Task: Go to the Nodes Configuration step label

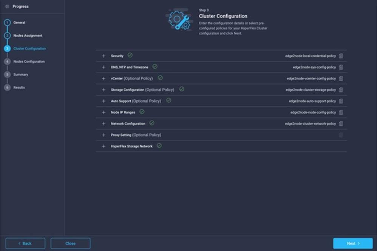Action: [x=29, y=62]
